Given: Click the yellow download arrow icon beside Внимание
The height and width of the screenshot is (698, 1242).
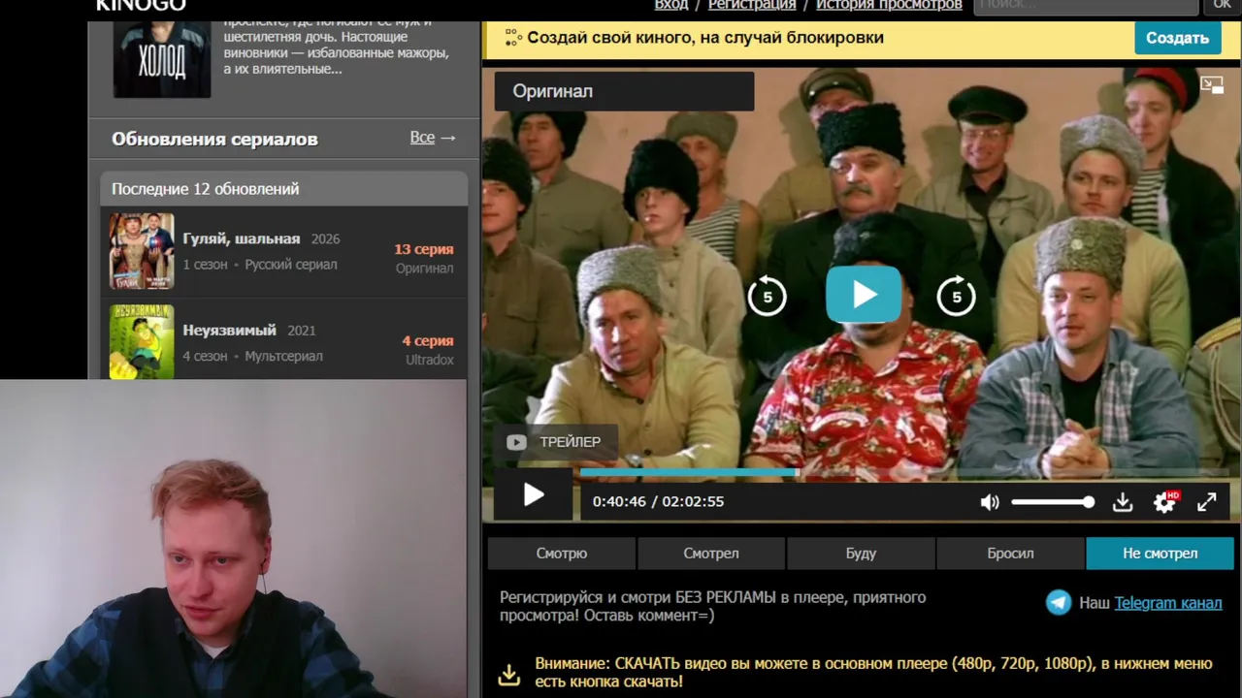Looking at the screenshot, I should point(508,674).
